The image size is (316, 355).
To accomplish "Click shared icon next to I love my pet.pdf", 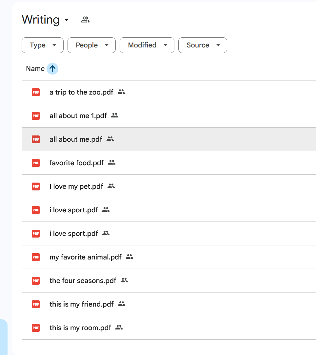I will click(111, 186).
